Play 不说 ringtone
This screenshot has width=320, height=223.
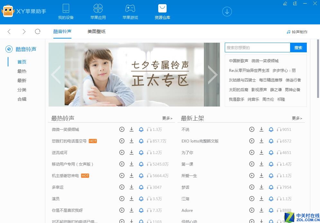pos(251,129)
